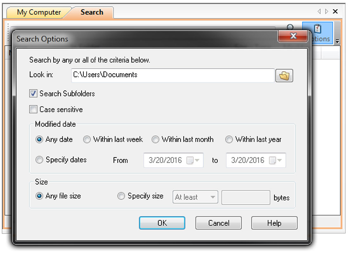The width and height of the screenshot is (349, 254).
Task: Select the Within last week radio button
Action: [x=86, y=140]
